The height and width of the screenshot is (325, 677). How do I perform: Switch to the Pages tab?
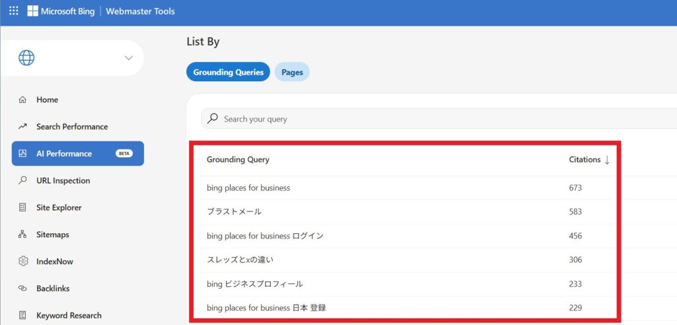click(x=292, y=72)
